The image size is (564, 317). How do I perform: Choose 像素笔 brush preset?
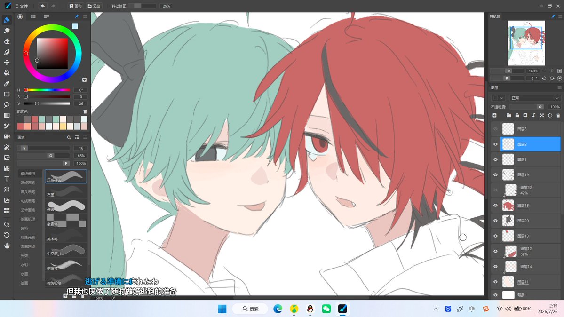(66, 221)
